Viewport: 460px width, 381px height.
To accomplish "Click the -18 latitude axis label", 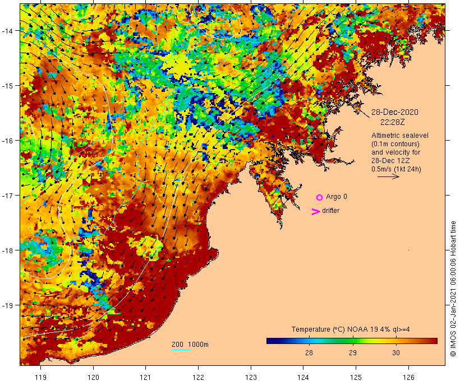I will (x=7, y=250).
